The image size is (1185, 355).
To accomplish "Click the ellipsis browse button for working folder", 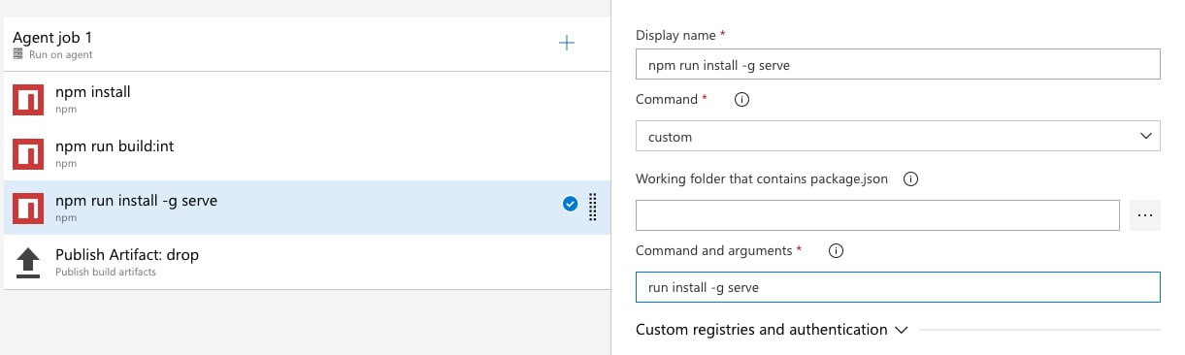I will point(1145,215).
